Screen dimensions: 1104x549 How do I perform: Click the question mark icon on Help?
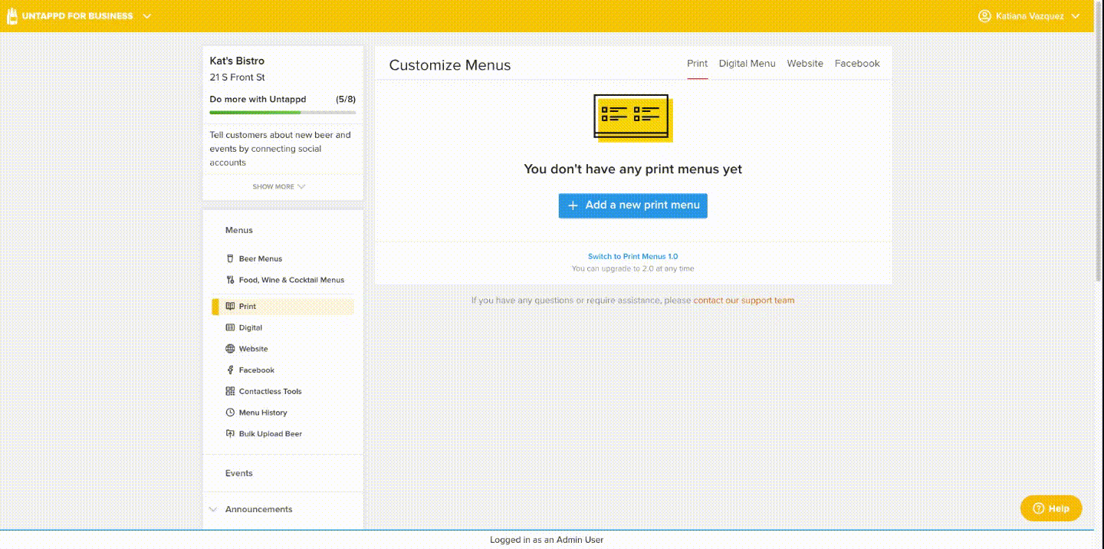pos(1039,508)
